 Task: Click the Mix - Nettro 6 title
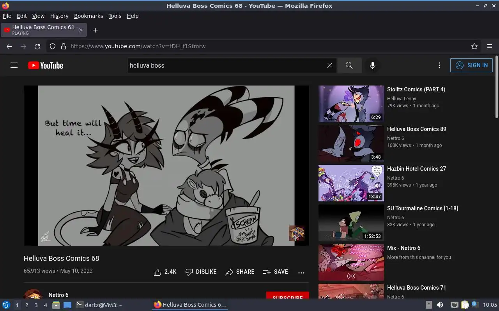click(x=403, y=248)
